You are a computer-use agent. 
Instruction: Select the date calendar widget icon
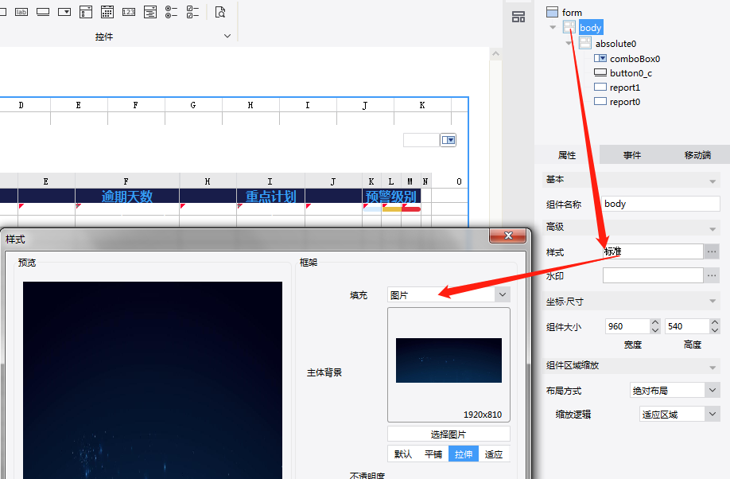(x=107, y=12)
